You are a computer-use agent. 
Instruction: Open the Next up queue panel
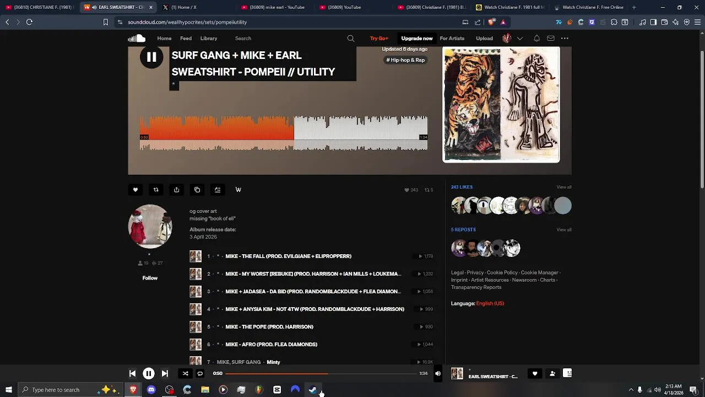(567, 373)
